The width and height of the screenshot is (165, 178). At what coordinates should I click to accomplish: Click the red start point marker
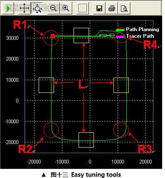pos(53,36)
